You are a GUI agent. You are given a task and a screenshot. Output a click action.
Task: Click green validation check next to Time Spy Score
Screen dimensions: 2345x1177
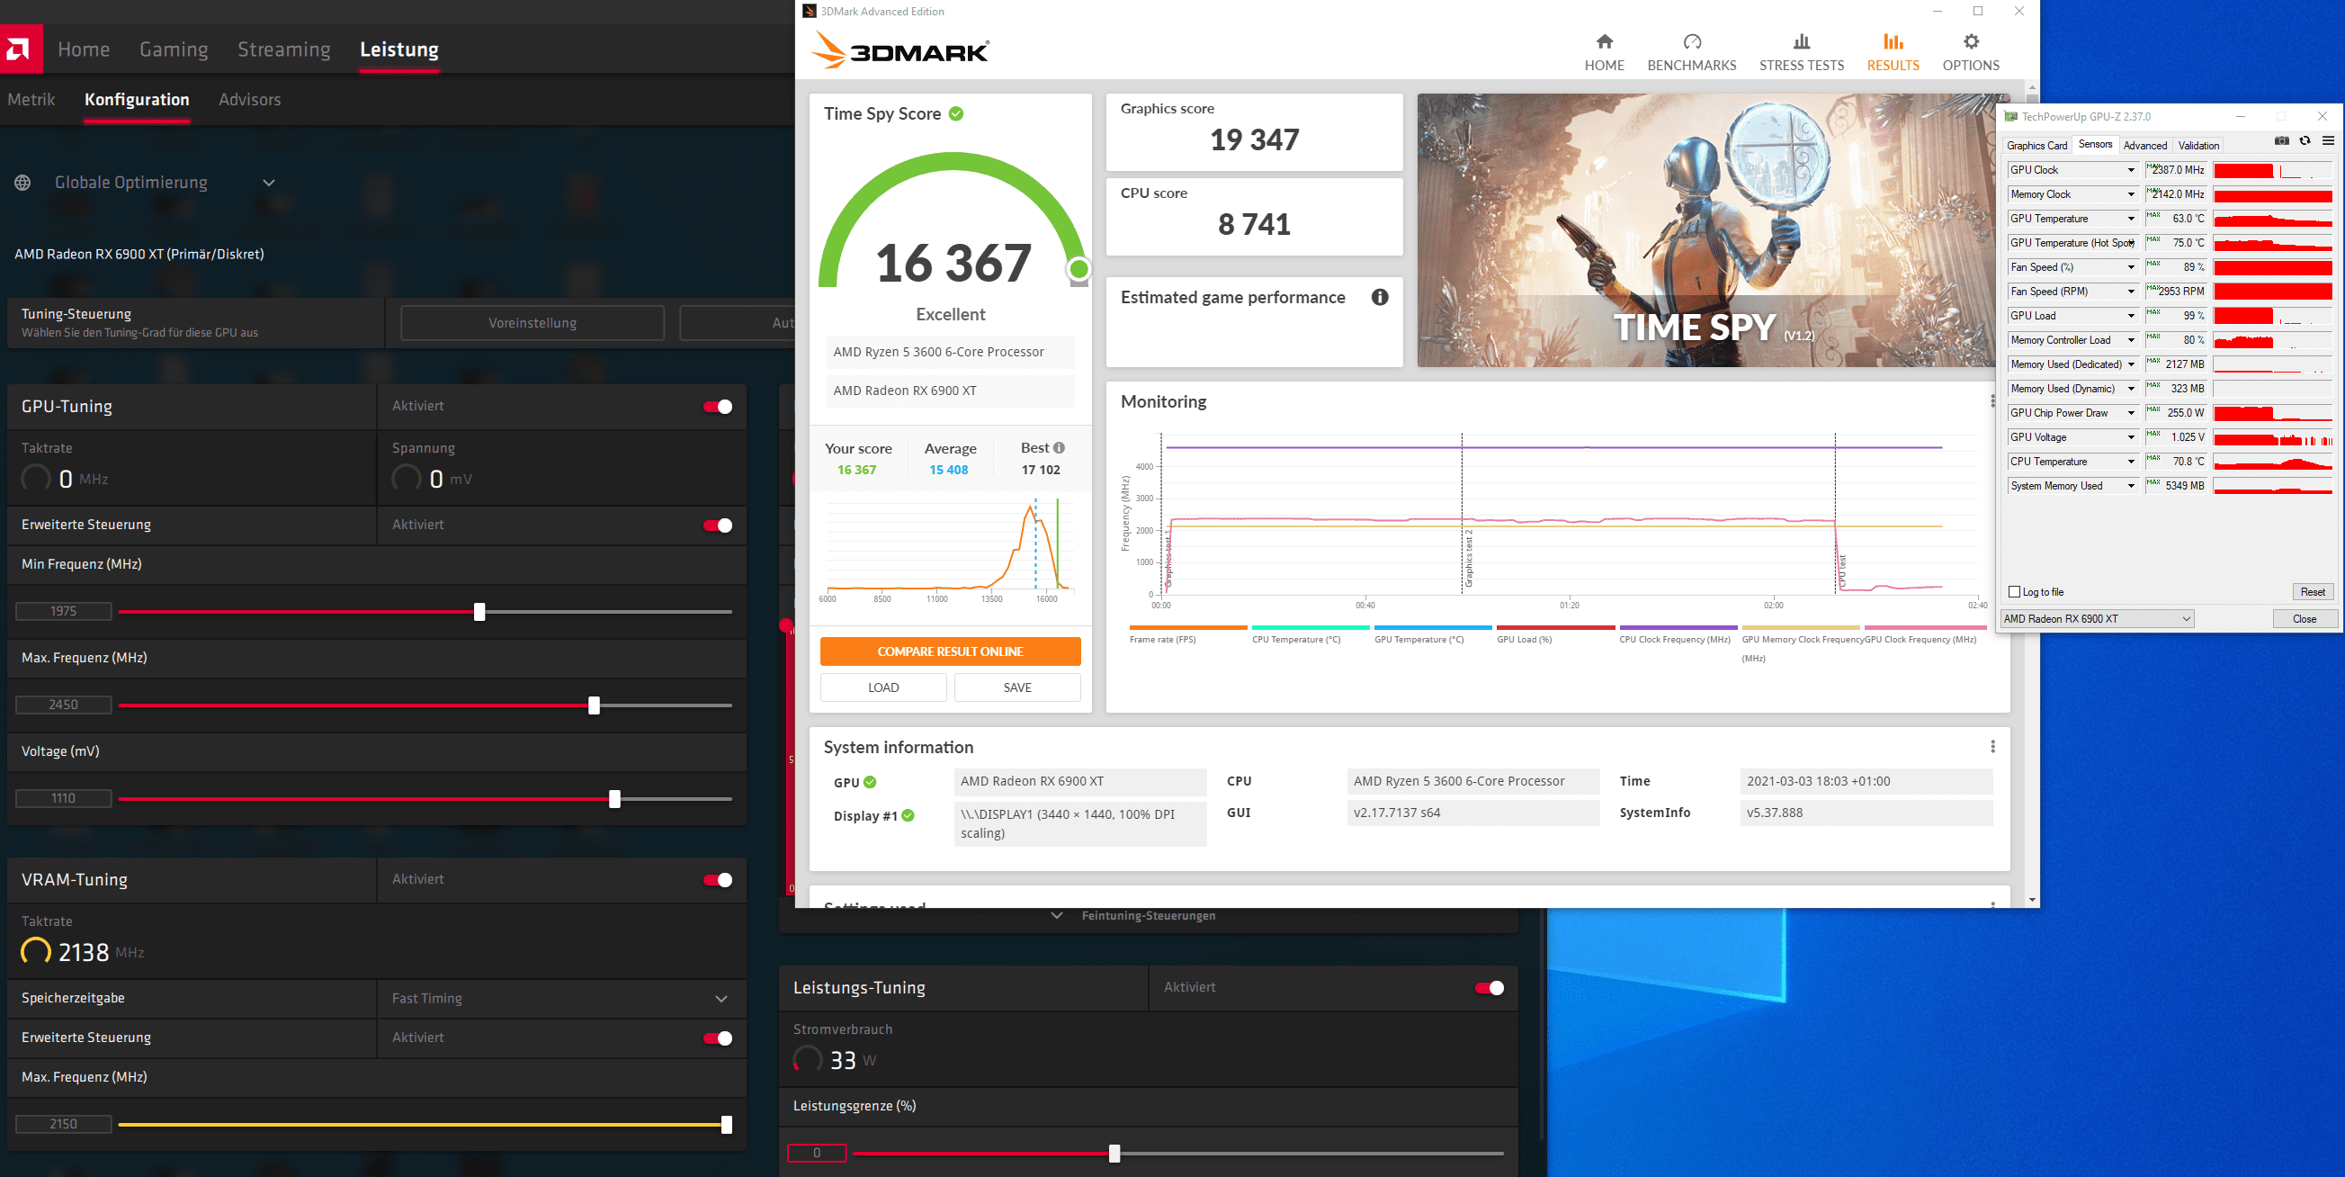(x=956, y=114)
